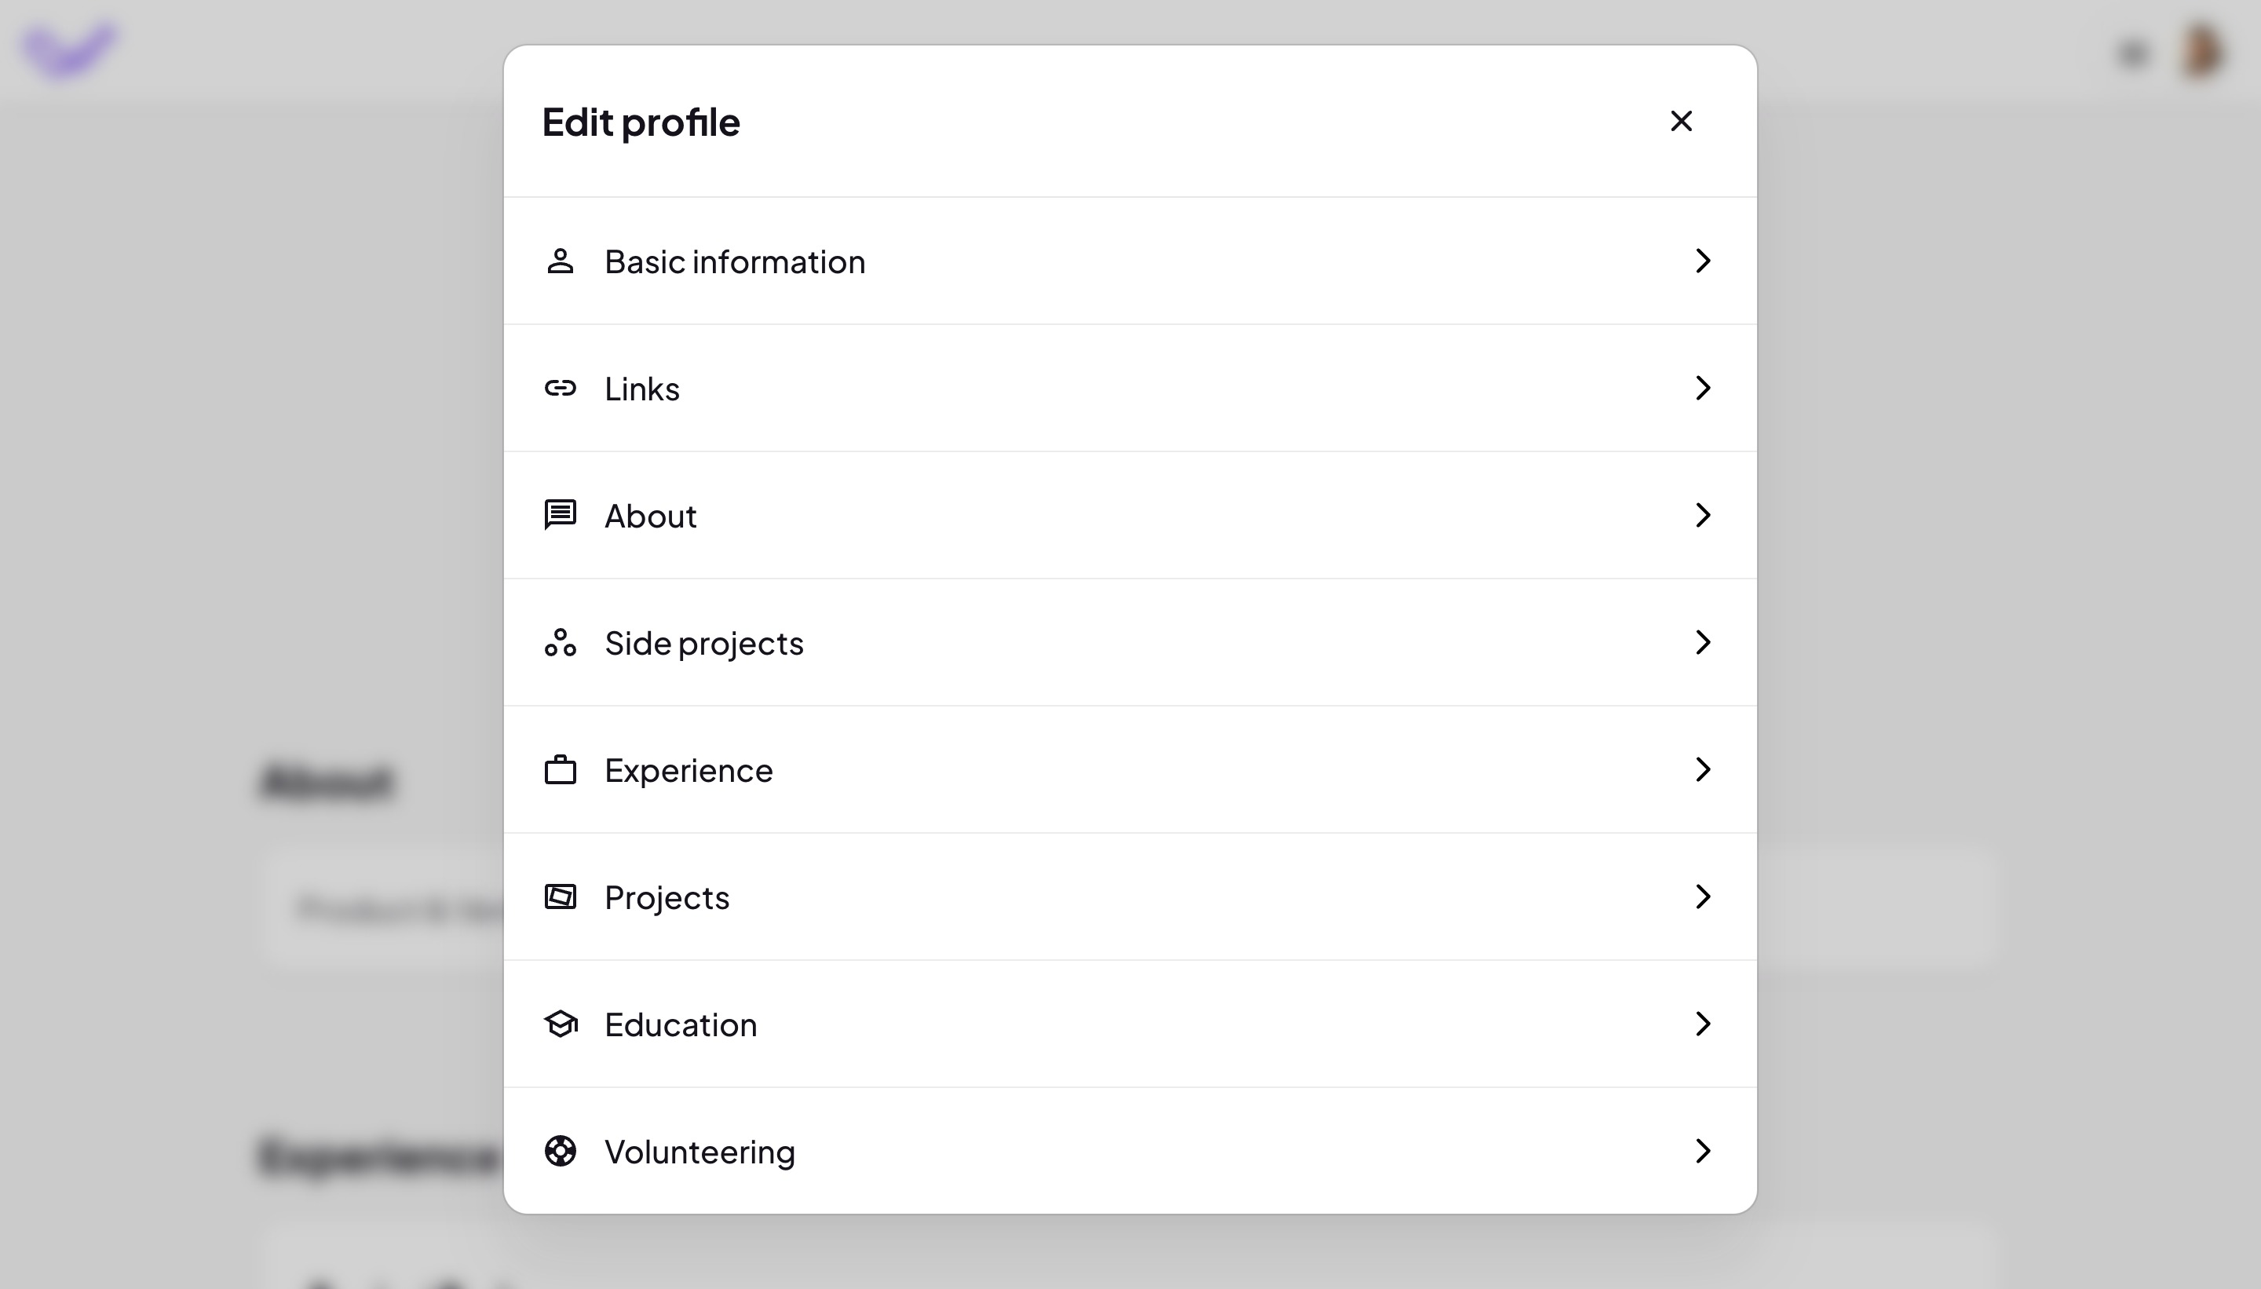
Task: Open the Basic information label
Action: coord(734,262)
